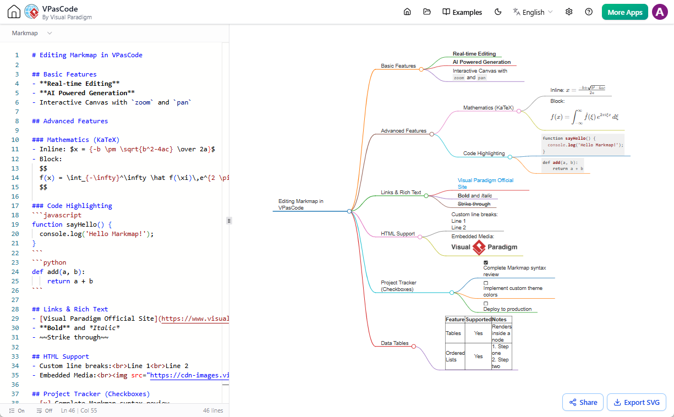Screen dimensions: 674x417
Task: Click the '**AI Powered Generation**' code line
Action: 83,93
